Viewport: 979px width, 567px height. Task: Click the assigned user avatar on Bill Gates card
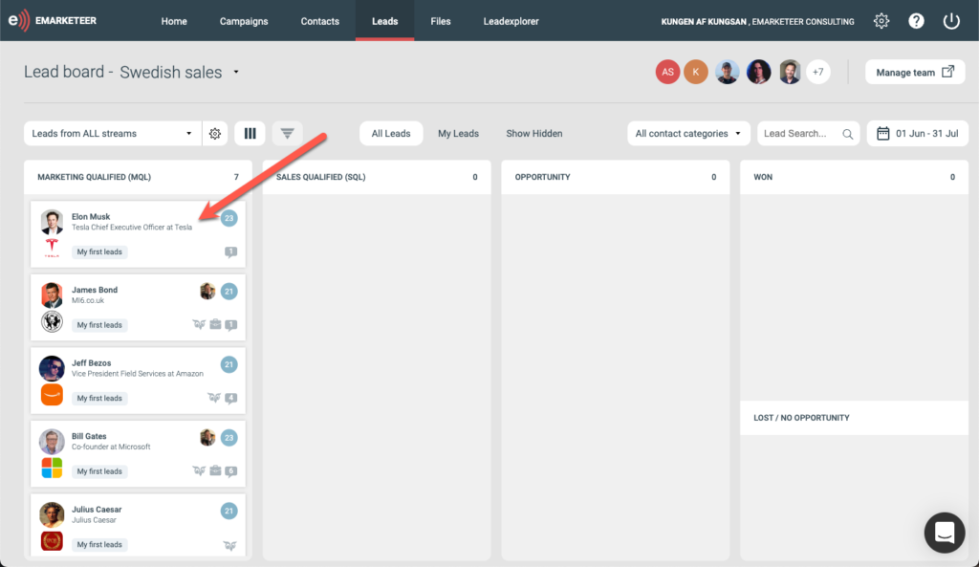pos(207,437)
